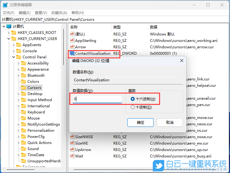Select the UnsupportedHardware tree item
This screenshot has width=230, height=173.
tap(44, 161)
